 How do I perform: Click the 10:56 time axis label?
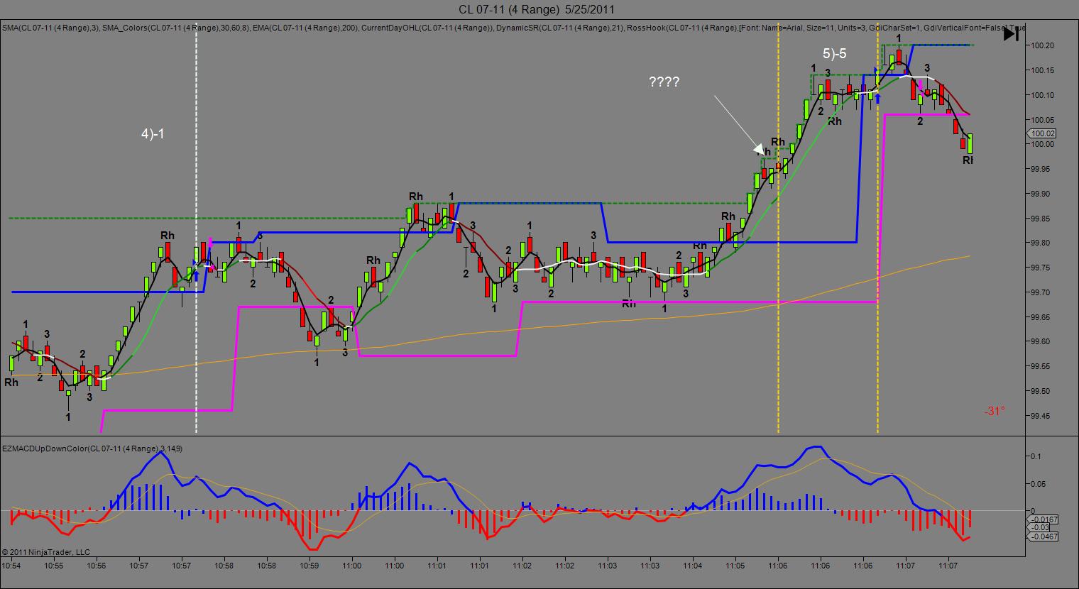[x=97, y=566]
